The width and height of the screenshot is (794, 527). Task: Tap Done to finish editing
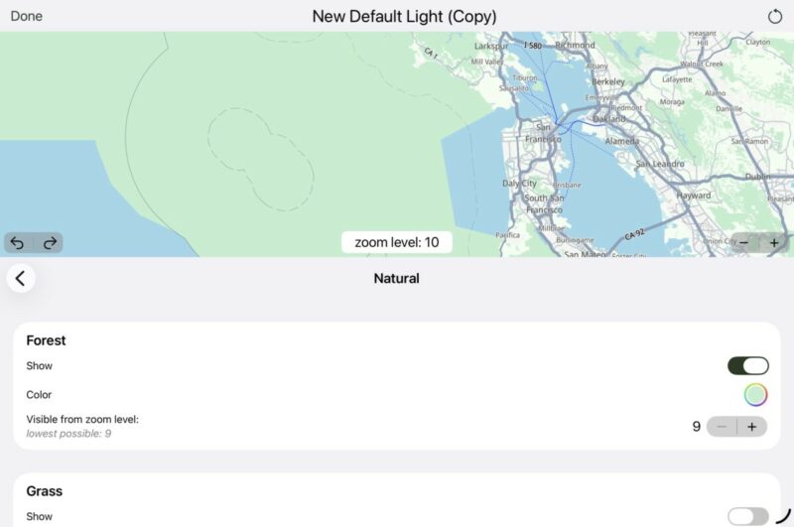click(x=26, y=16)
